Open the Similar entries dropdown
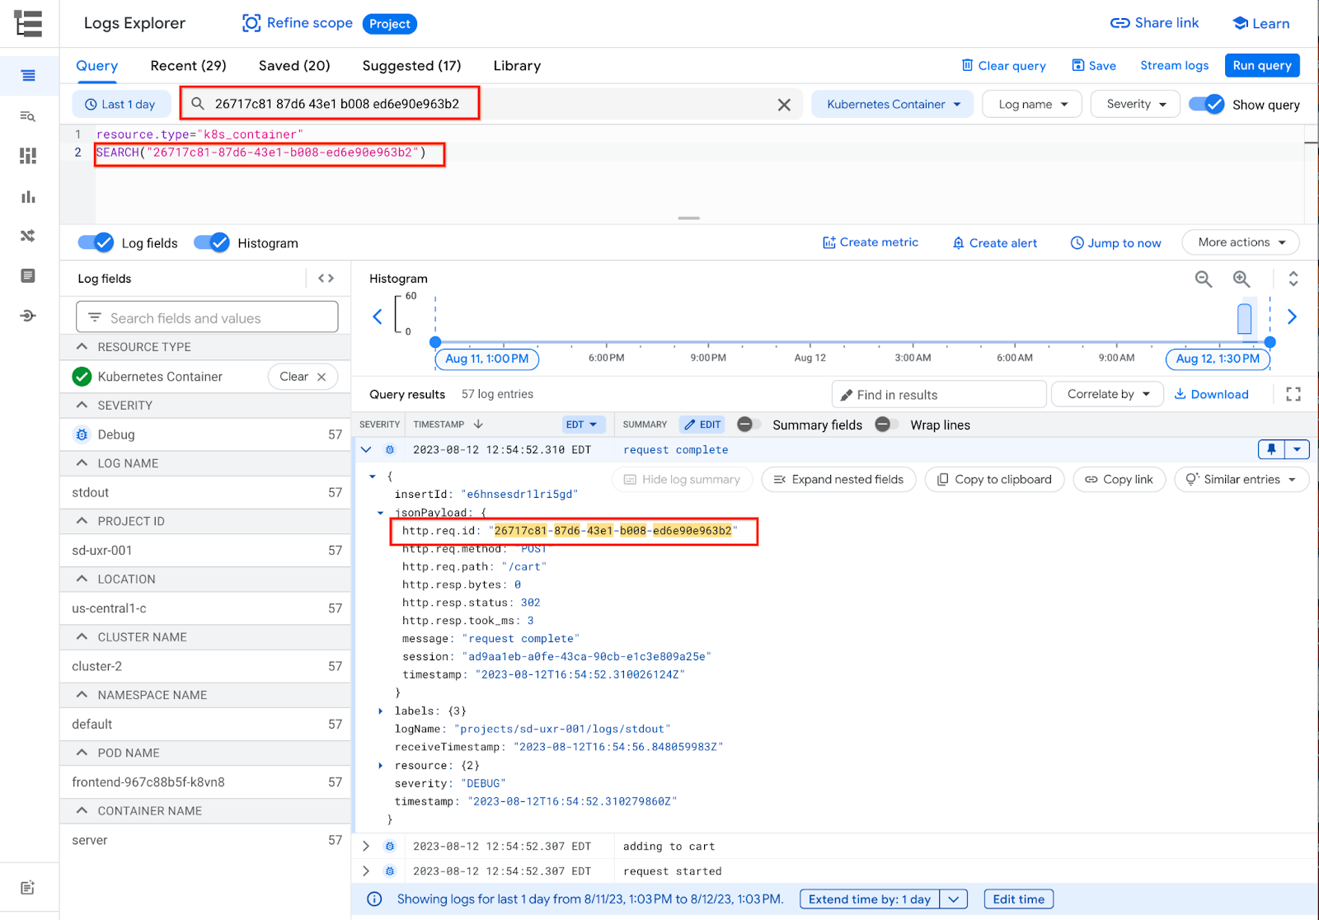 tap(1242, 480)
